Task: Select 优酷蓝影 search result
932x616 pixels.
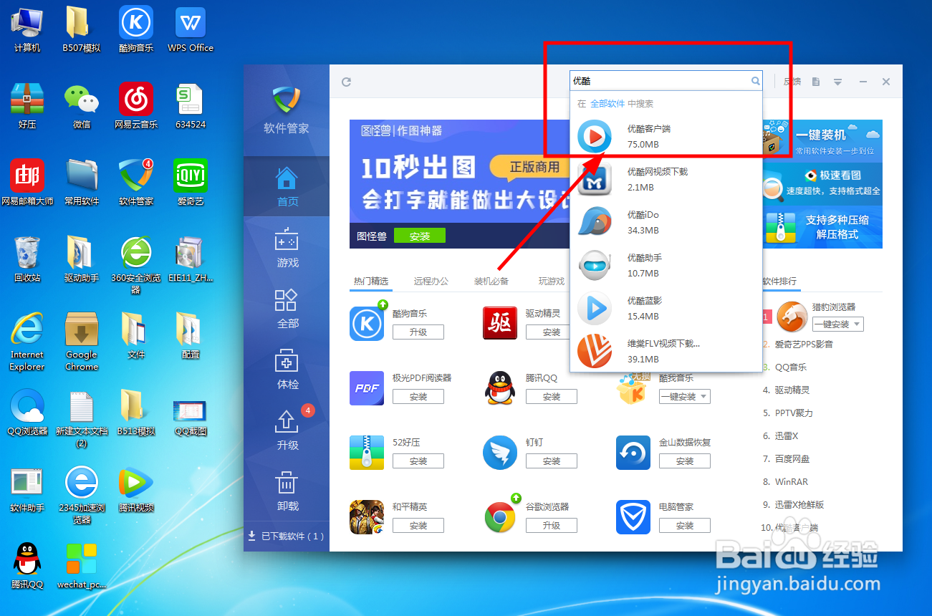Action: 666,308
